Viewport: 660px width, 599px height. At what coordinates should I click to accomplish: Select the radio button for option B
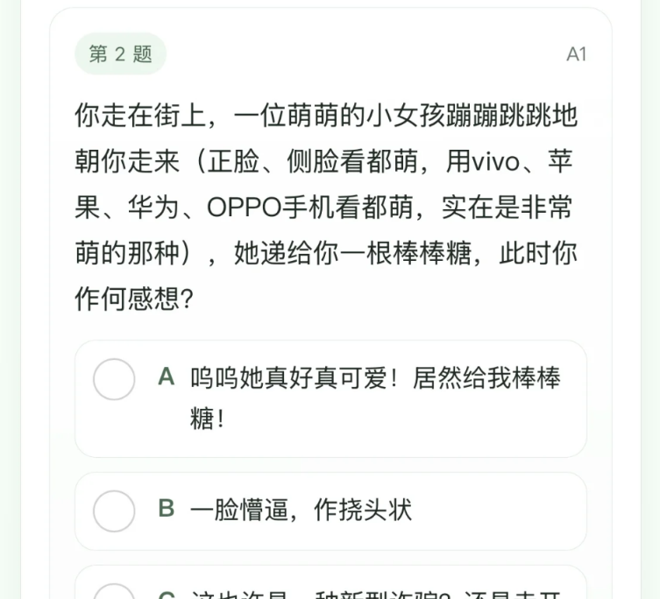click(114, 511)
